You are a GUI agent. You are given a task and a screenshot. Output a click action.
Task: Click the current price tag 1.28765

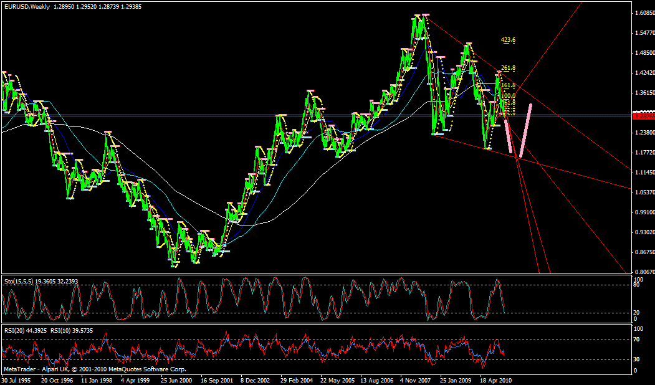coord(641,115)
